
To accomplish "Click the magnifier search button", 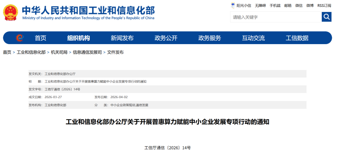I will point(326,17).
